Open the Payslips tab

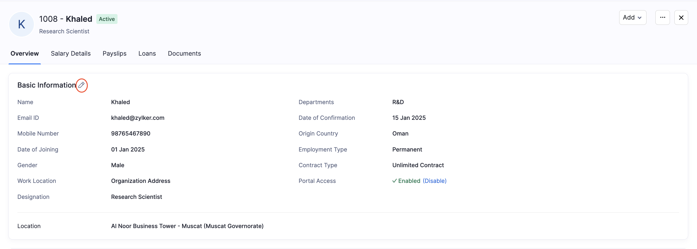[x=115, y=53]
